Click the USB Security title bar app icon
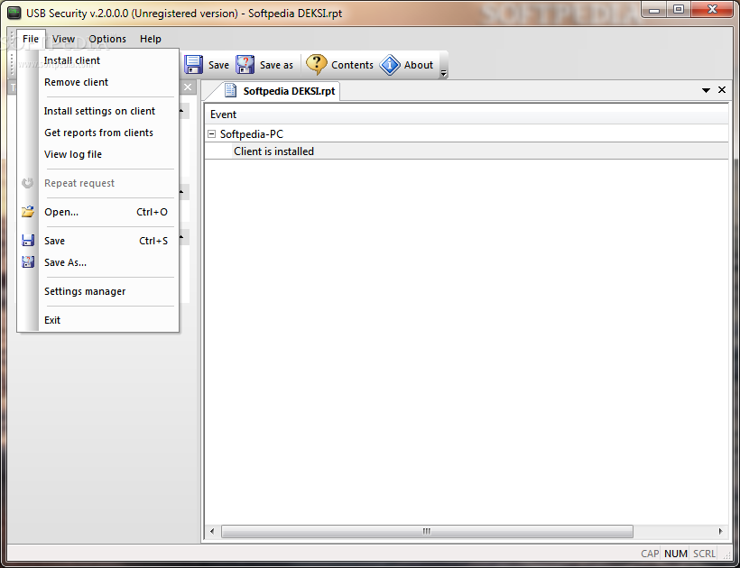The image size is (740, 568). click(14, 13)
